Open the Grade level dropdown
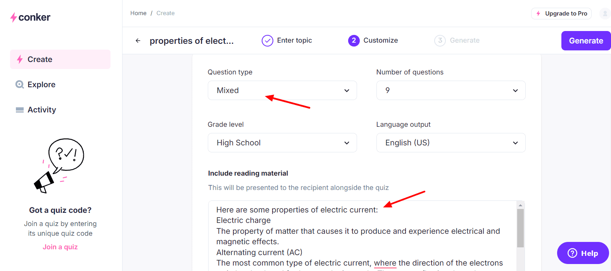The image size is (611, 271). (282, 143)
